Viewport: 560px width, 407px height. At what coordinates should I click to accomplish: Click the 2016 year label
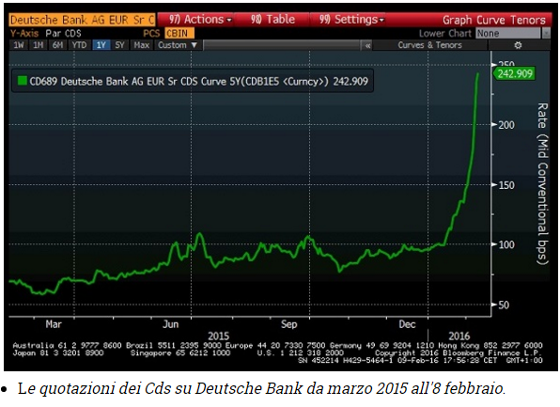coord(459,336)
